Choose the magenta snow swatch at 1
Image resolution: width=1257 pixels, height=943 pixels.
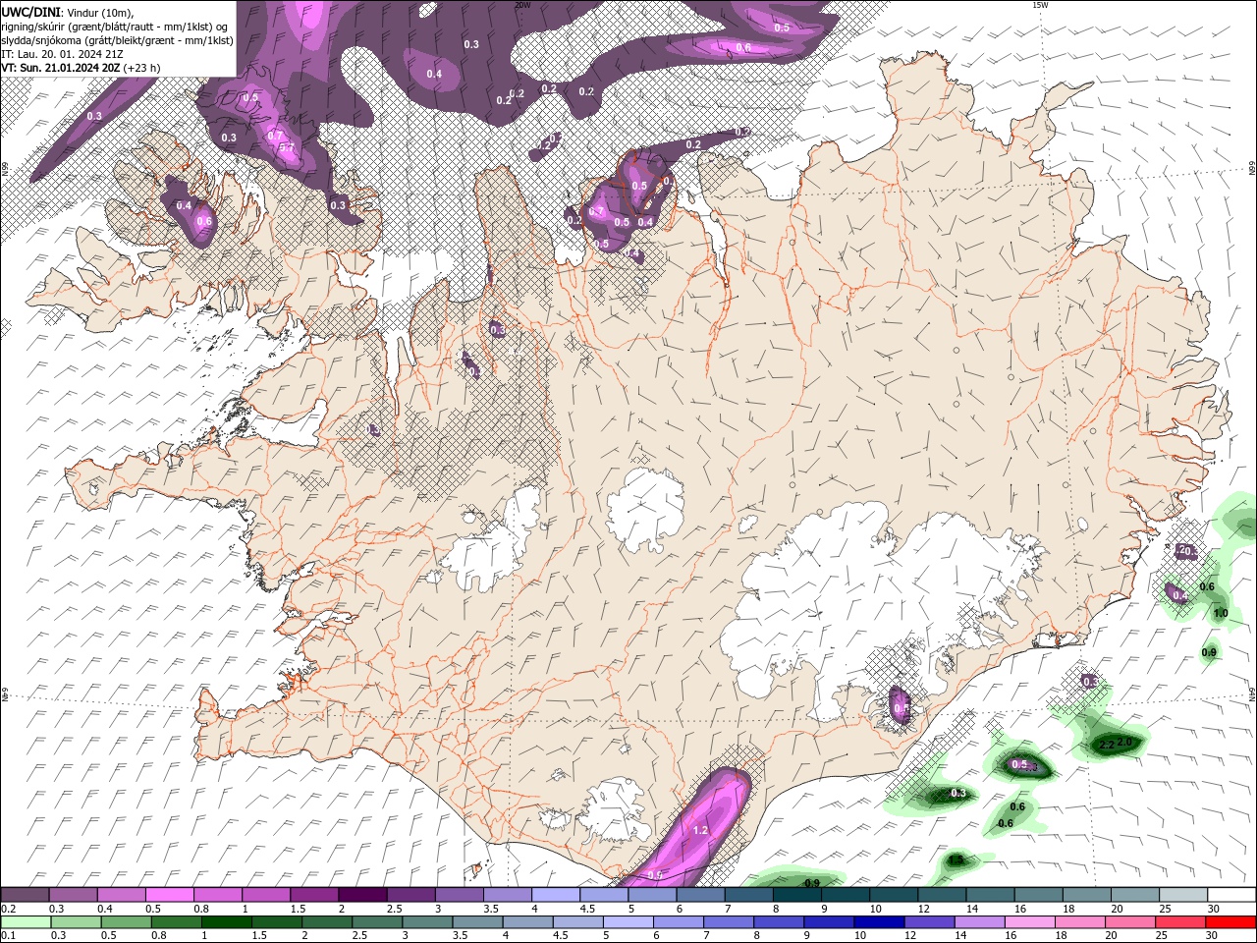click(x=266, y=895)
